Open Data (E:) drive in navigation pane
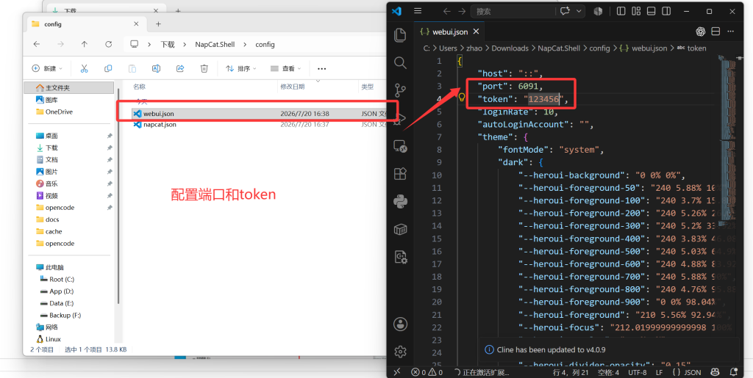Image resolution: width=753 pixels, height=378 pixels. pyautogui.click(x=62, y=303)
